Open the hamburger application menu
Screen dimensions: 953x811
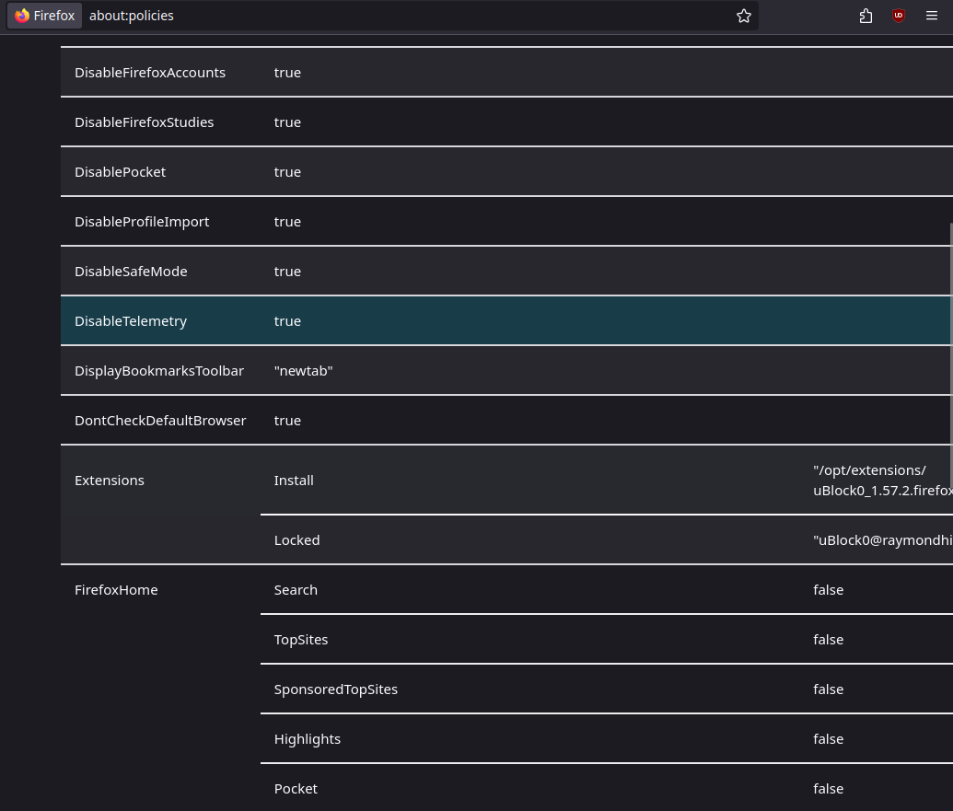click(x=931, y=16)
